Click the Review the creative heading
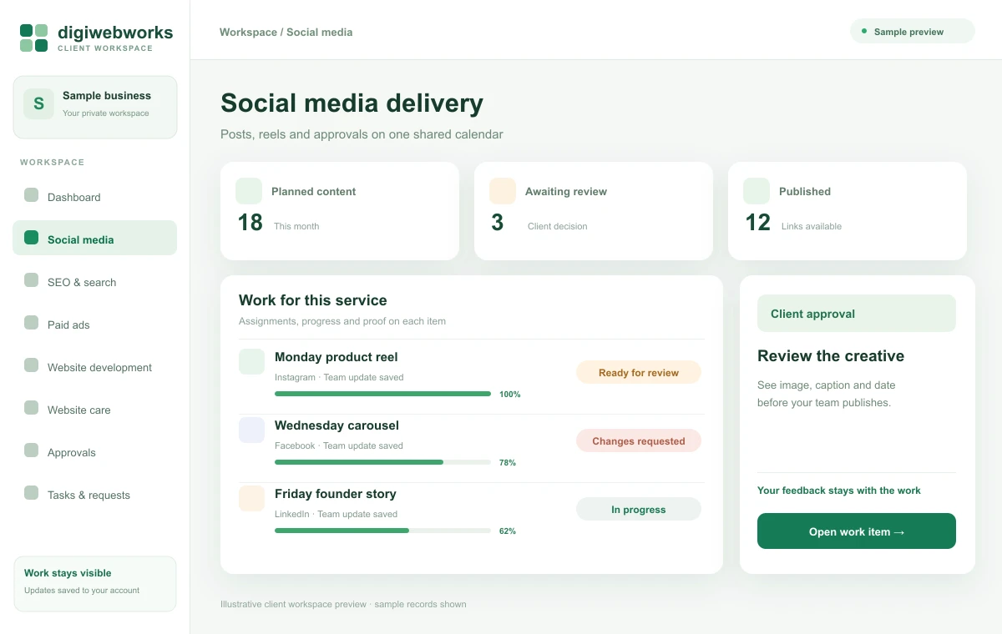 click(x=831, y=356)
